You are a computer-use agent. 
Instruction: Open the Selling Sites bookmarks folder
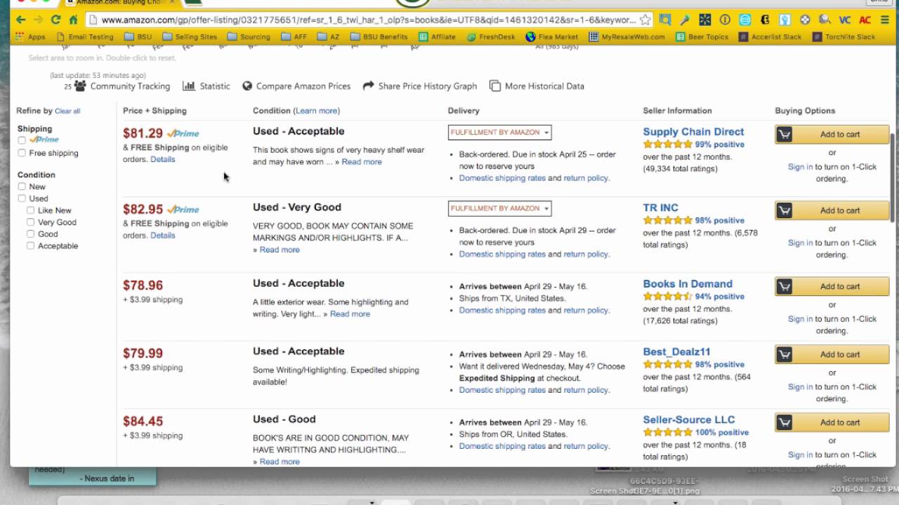tap(190, 36)
